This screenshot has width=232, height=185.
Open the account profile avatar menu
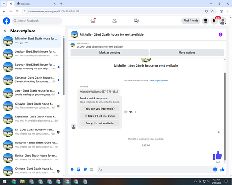(x=223, y=21)
